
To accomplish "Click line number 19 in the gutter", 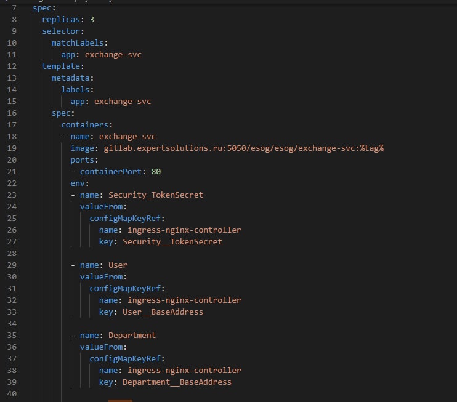I will point(12,148).
